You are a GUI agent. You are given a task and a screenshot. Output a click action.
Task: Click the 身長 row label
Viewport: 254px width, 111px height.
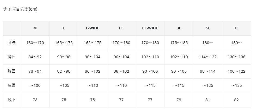coord(12,43)
